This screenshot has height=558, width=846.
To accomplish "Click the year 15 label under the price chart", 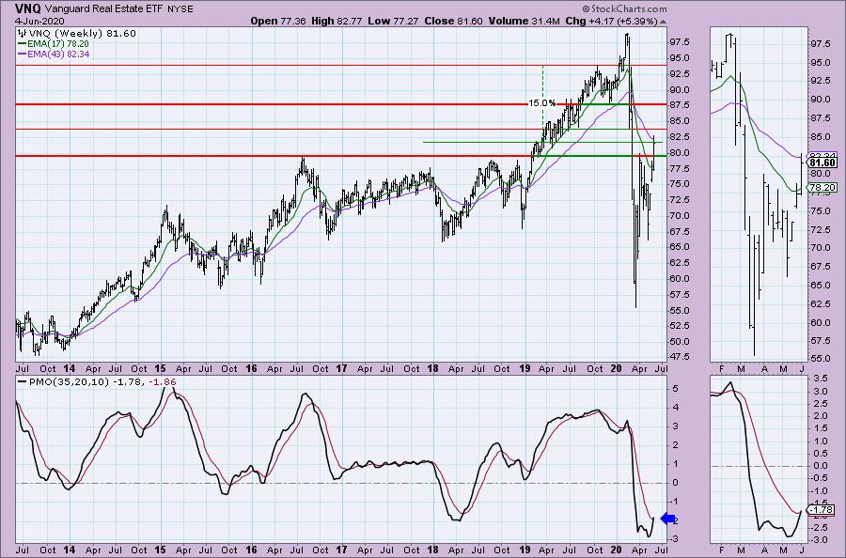I will click(160, 369).
